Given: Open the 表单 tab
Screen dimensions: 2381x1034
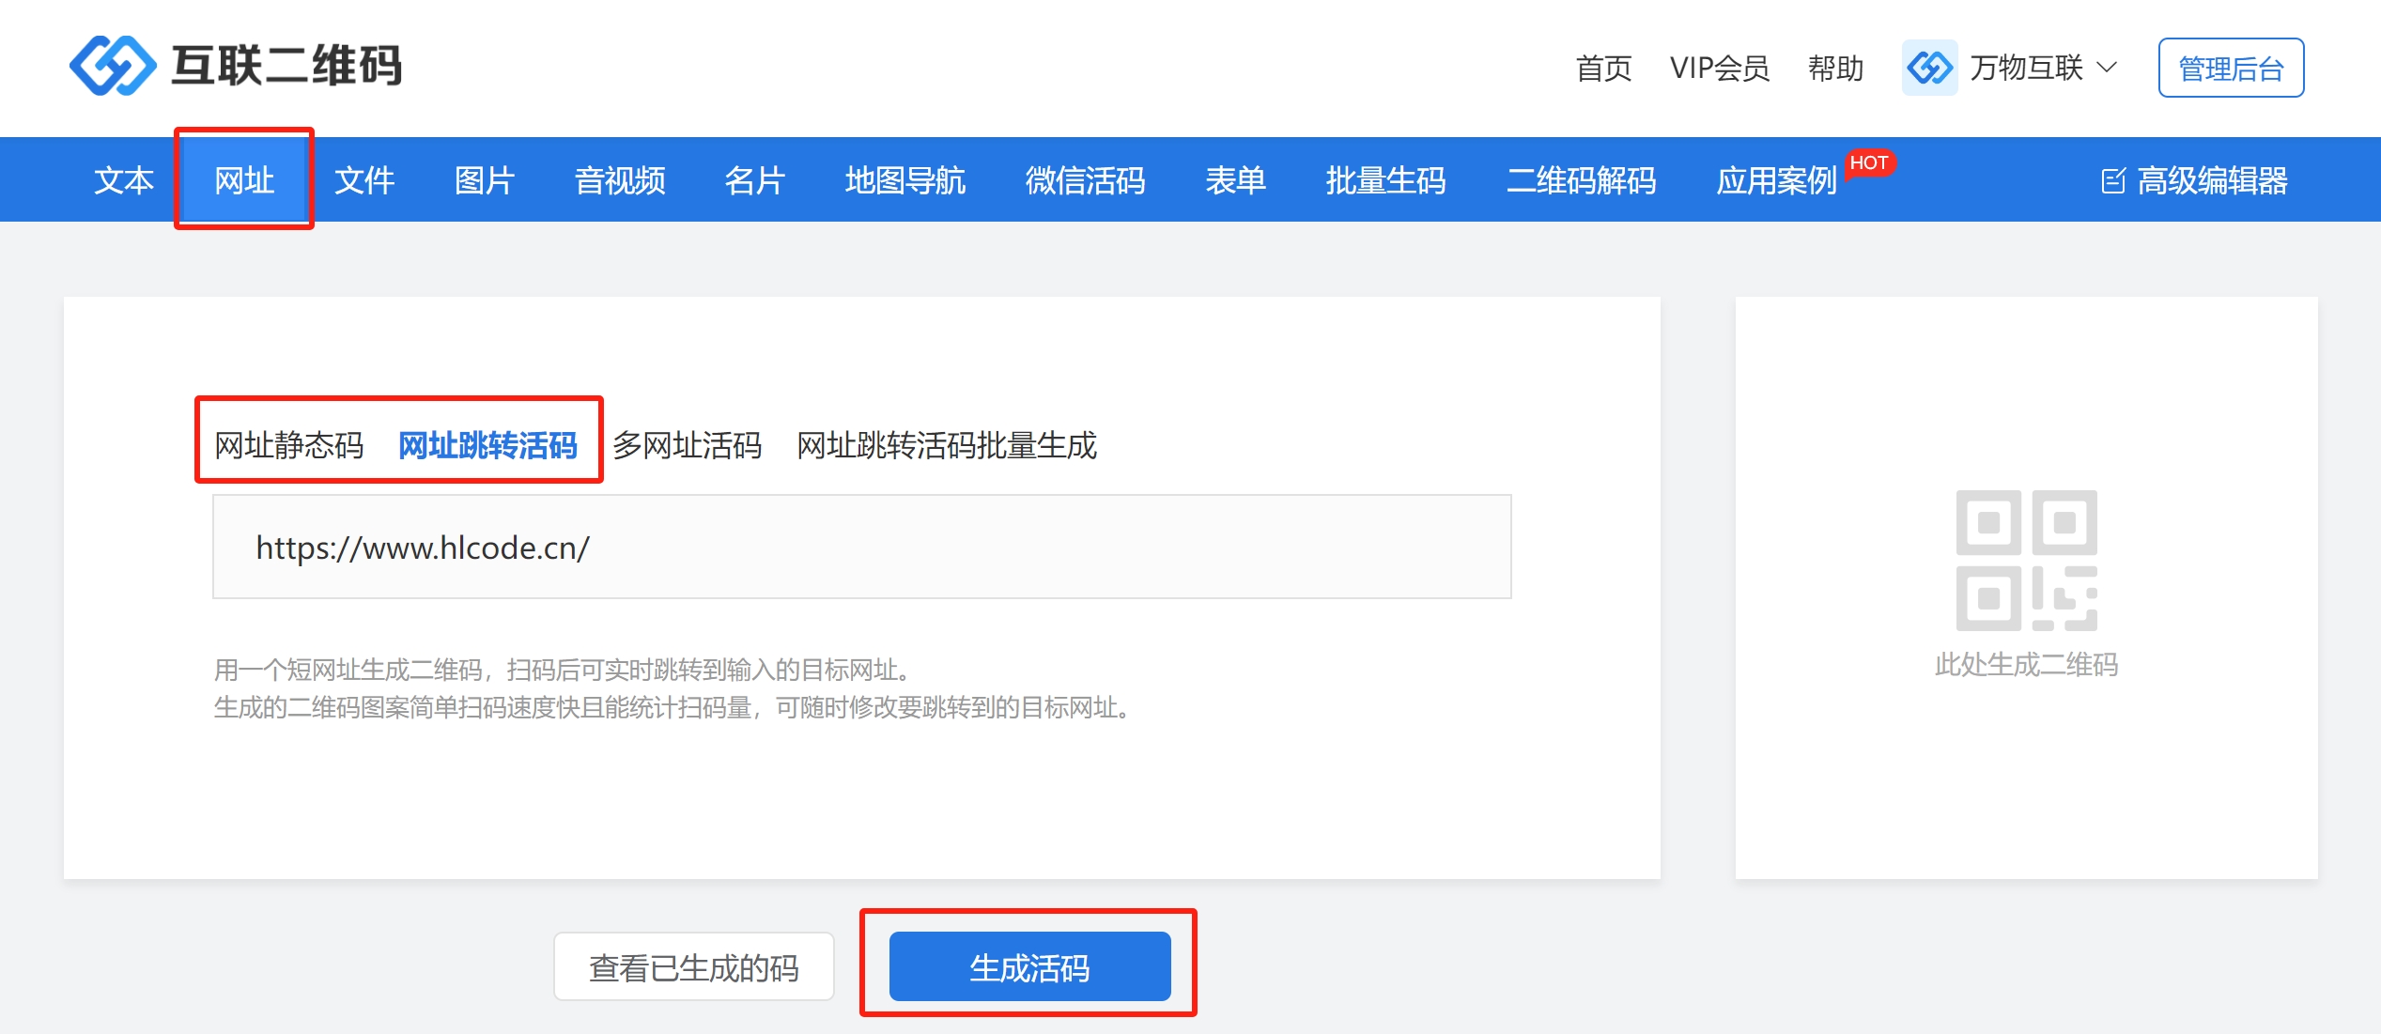Looking at the screenshot, I should point(1236,180).
